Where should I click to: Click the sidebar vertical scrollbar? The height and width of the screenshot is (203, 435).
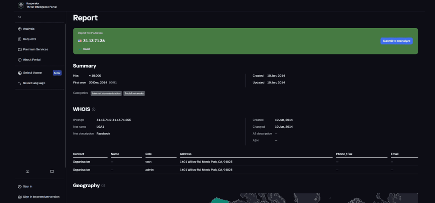(66, 94)
